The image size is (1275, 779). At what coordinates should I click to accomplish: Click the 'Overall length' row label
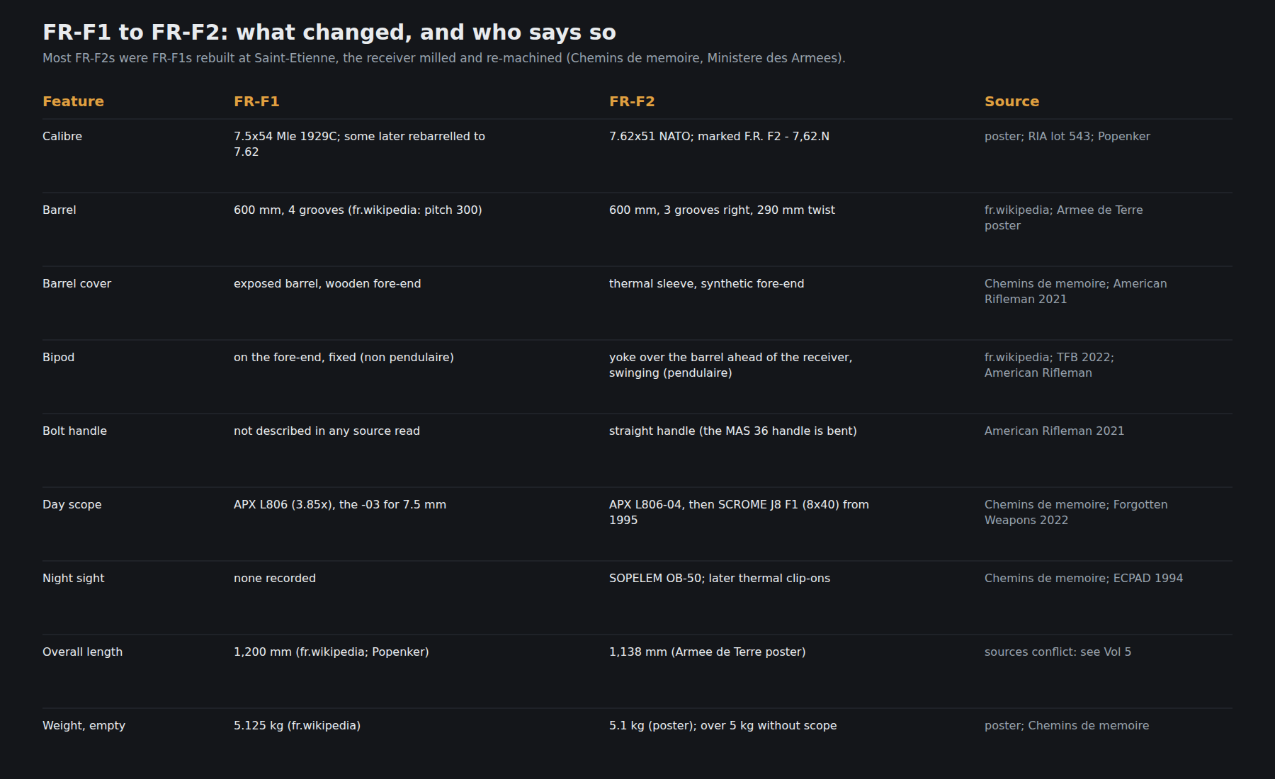point(82,652)
